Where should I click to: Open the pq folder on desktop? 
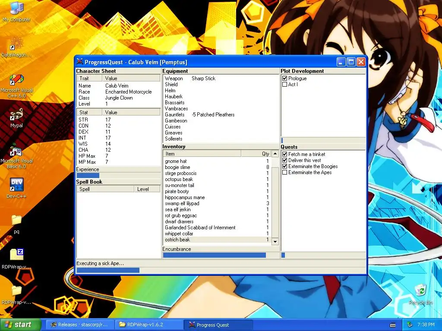(16, 224)
